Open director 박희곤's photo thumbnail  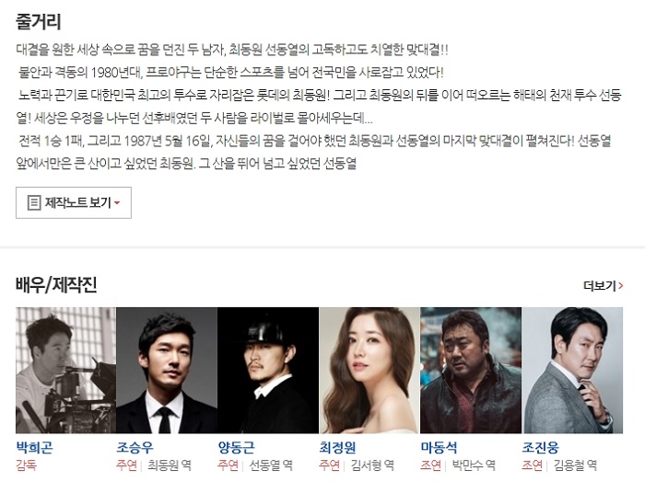pyautogui.click(x=65, y=371)
